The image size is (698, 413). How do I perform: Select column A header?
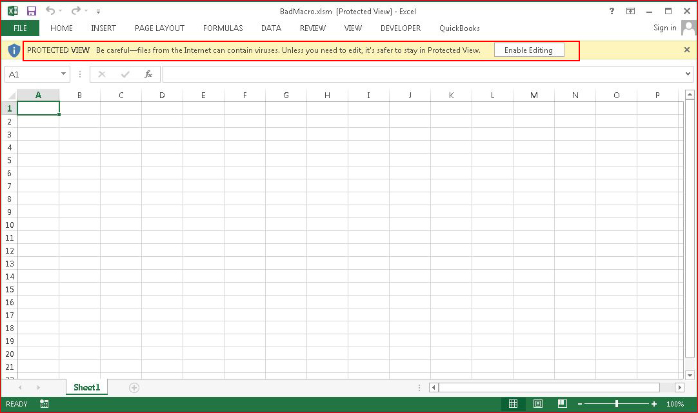[38, 95]
